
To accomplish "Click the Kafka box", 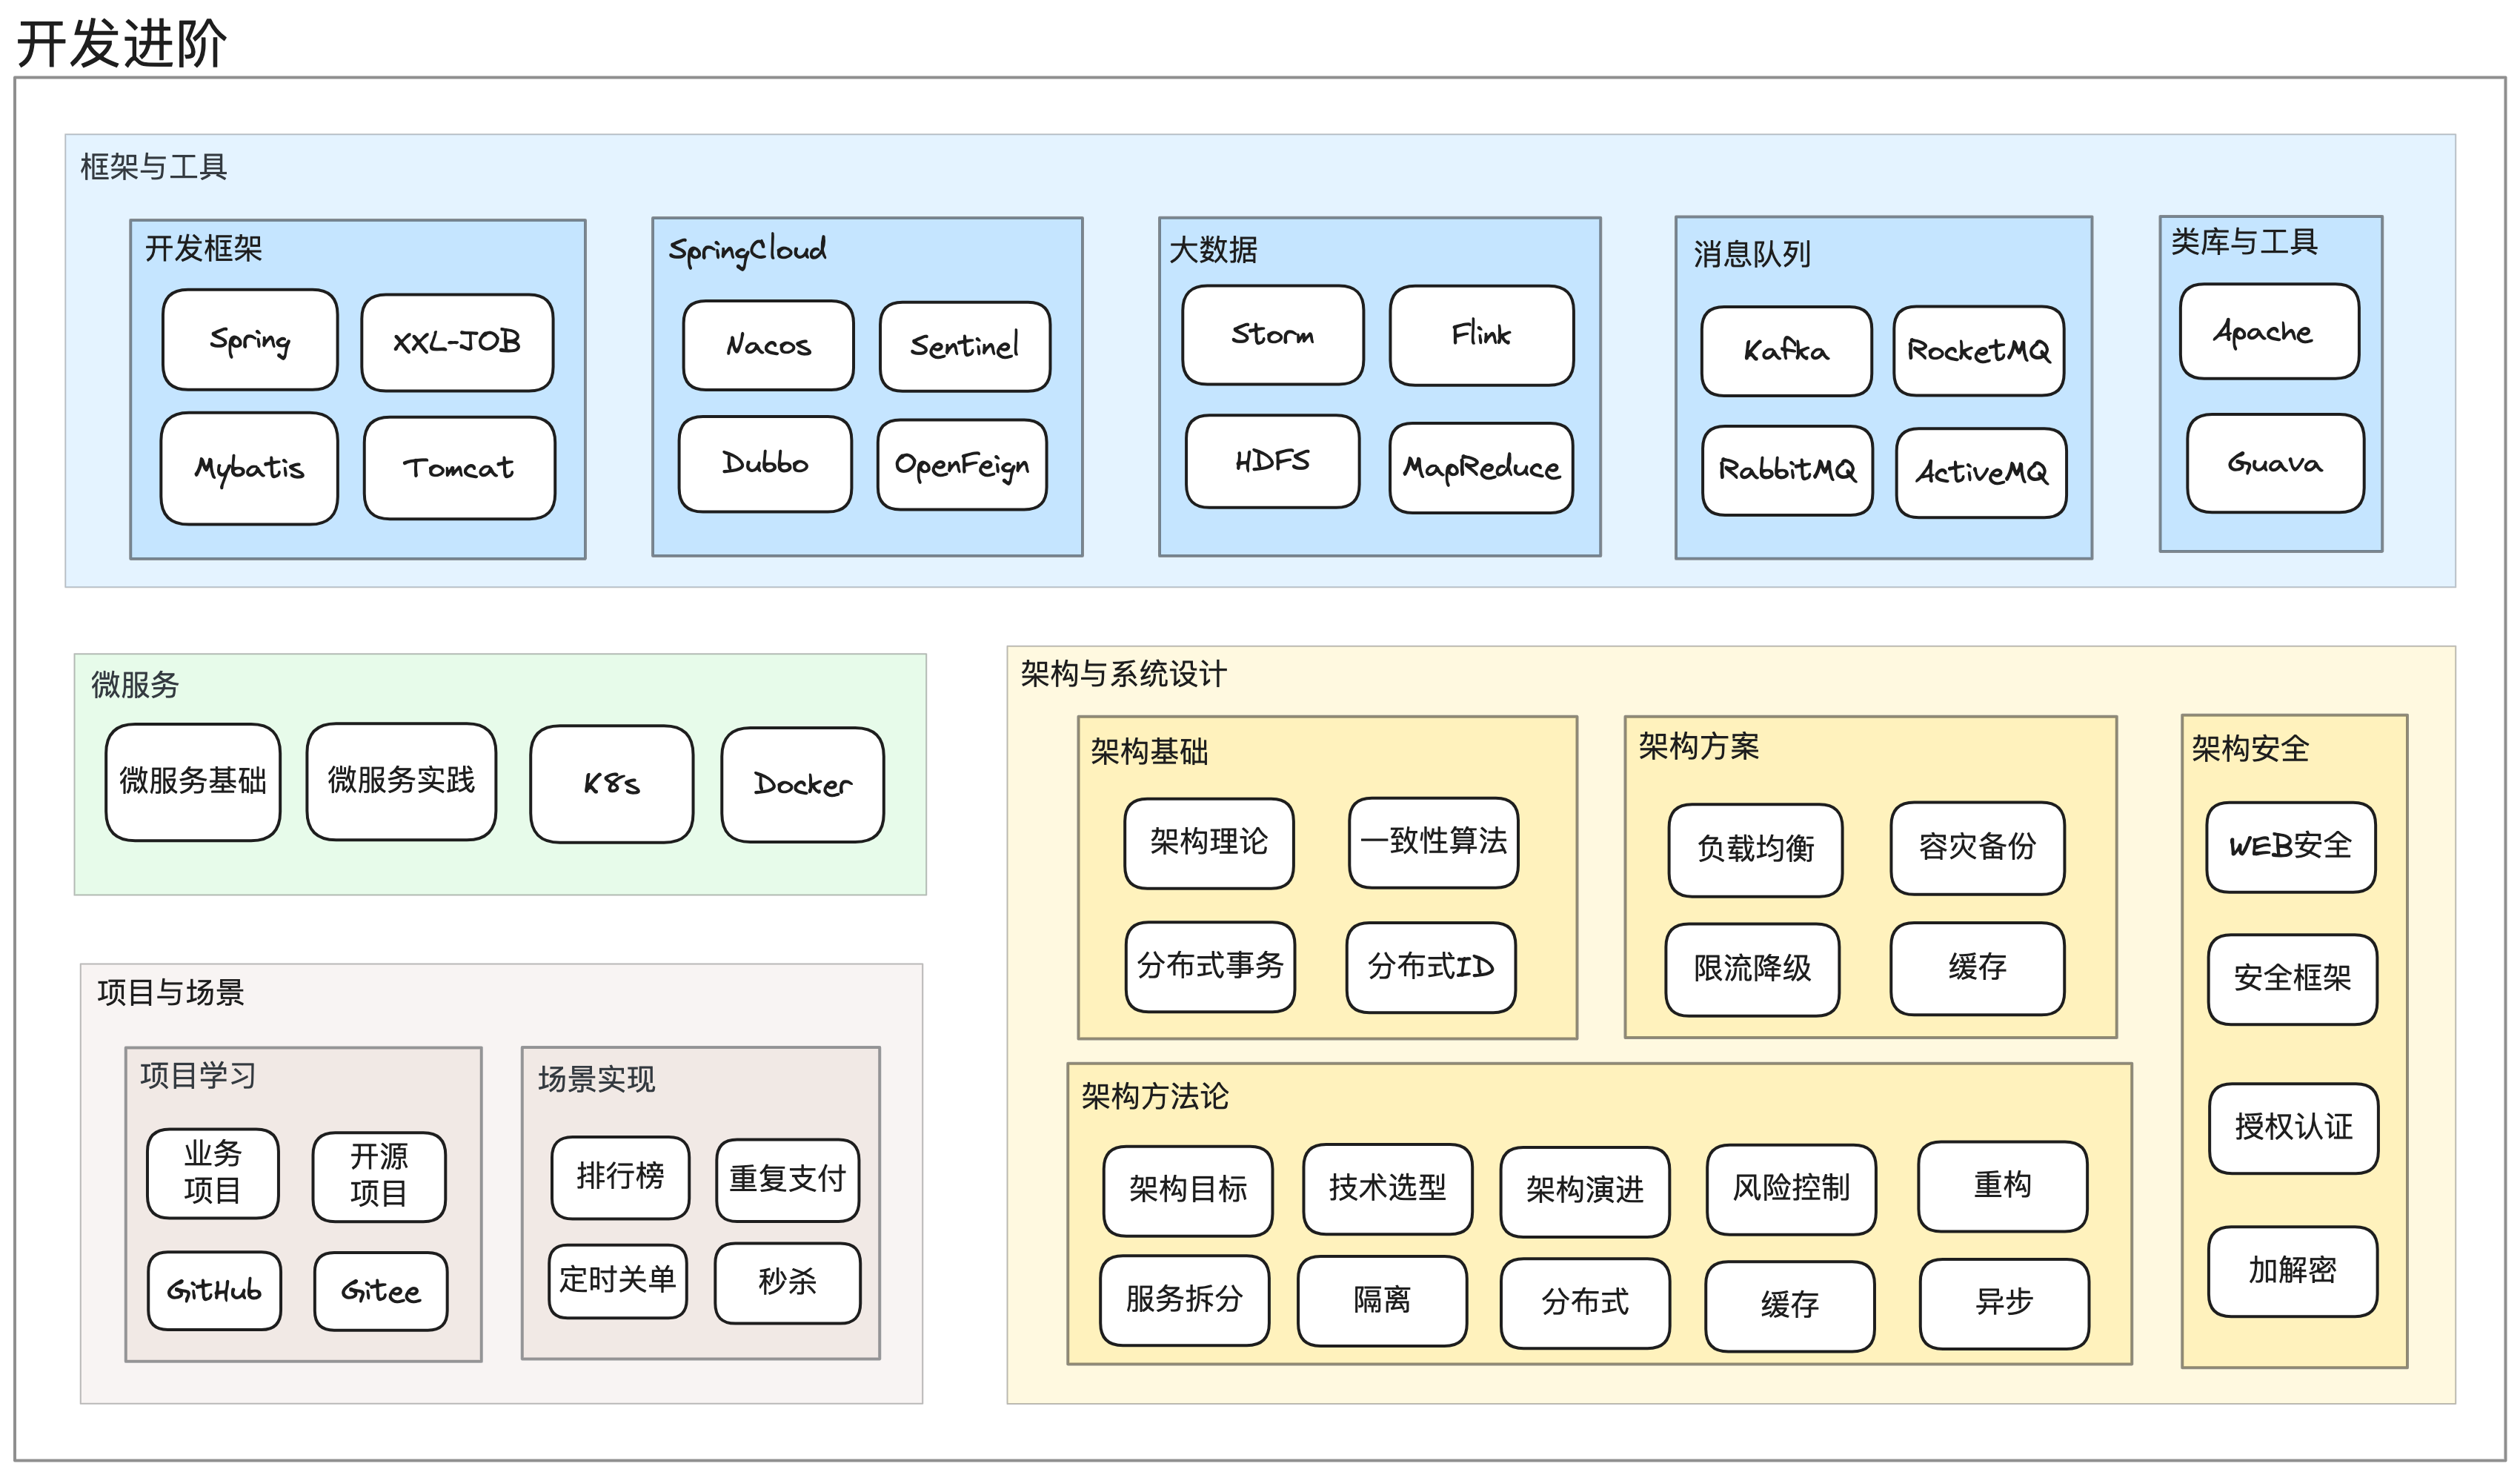I will [1787, 351].
